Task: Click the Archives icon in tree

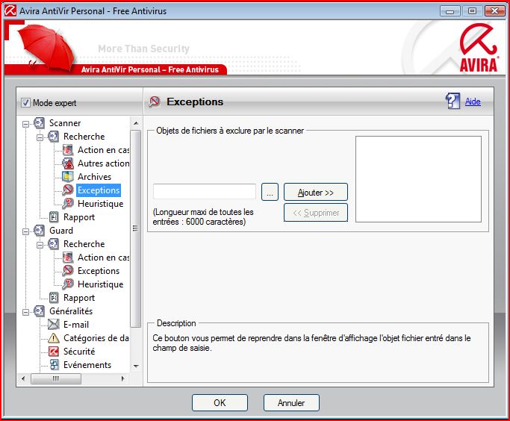Action: tap(68, 177)
